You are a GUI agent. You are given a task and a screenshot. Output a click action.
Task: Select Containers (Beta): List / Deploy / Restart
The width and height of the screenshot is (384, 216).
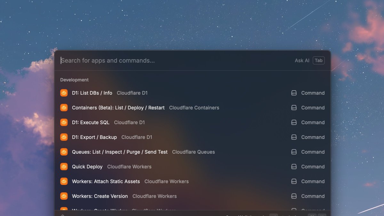(x=192, y=108)
